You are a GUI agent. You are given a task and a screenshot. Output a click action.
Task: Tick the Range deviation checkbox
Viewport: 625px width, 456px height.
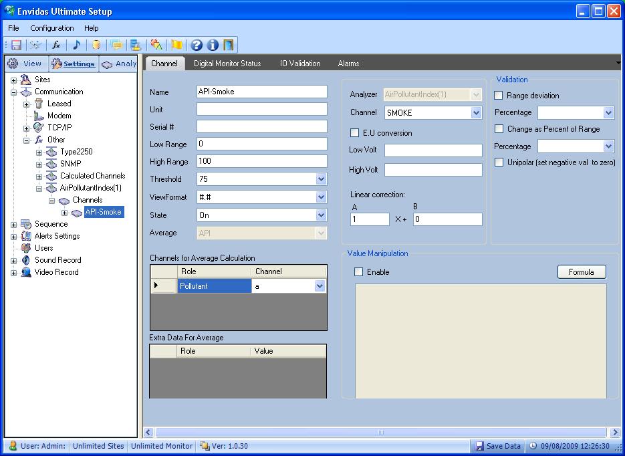tap(499, 96)
